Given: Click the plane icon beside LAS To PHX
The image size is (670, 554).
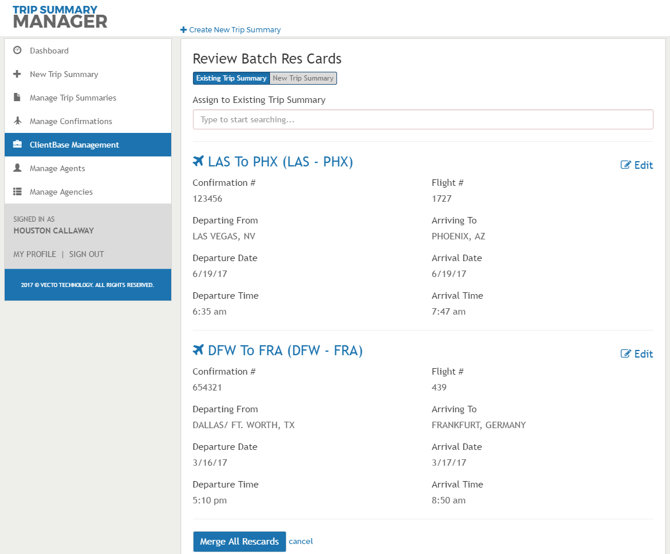Looking at the screenshot, I should click(198, 161).
